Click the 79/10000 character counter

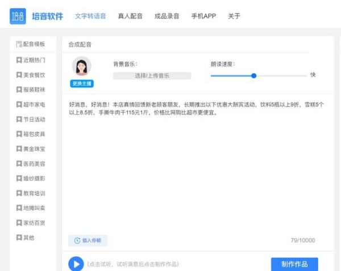(303, 240)
